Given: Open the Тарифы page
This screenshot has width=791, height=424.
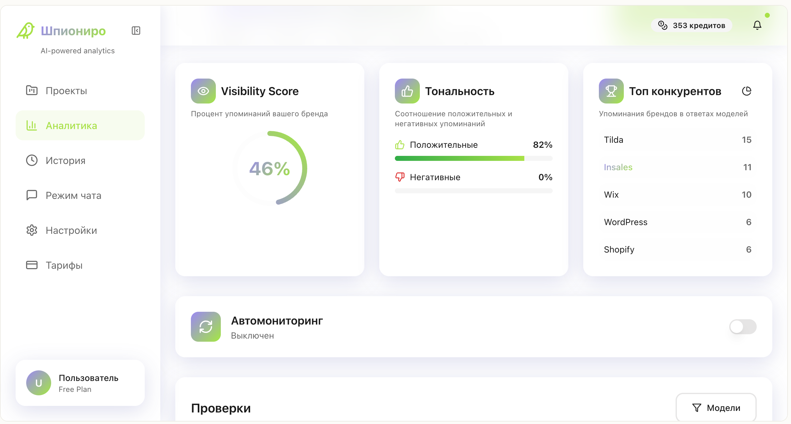Looking at the screenshot, I should [64, 265].
